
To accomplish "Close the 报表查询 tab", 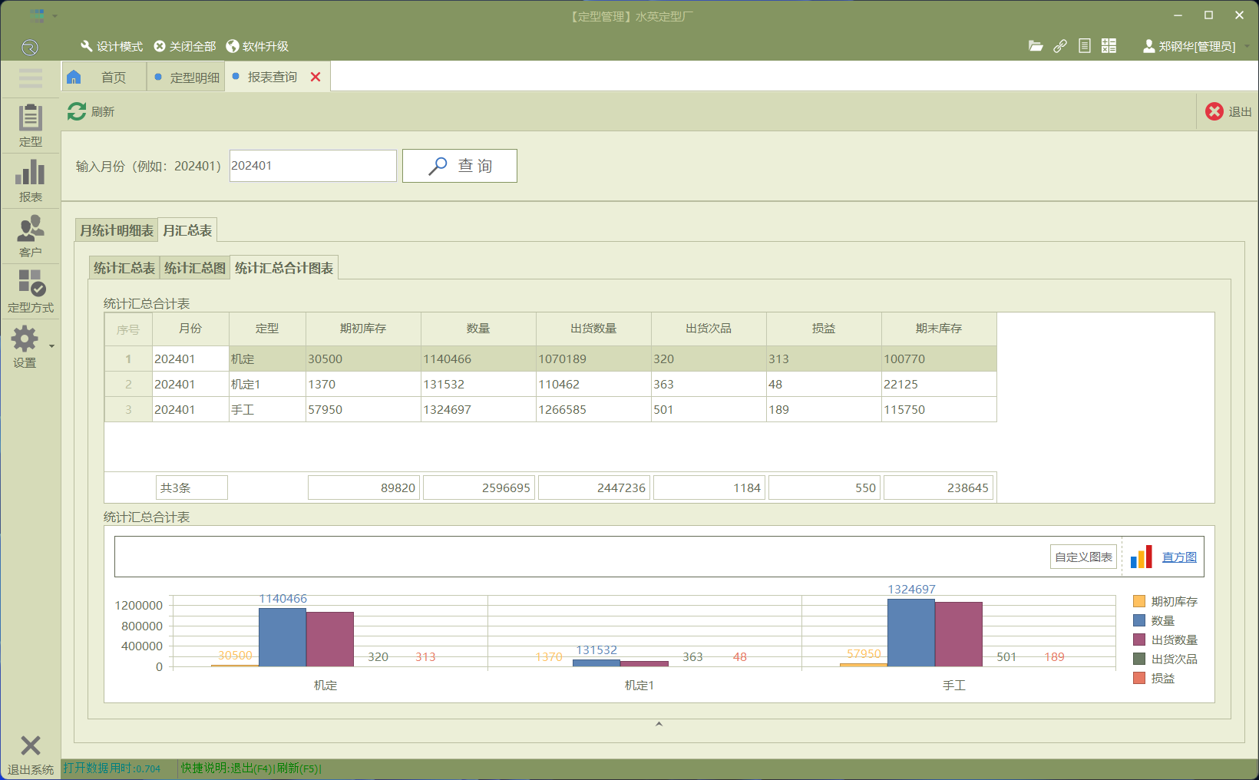I will point(316,77).
